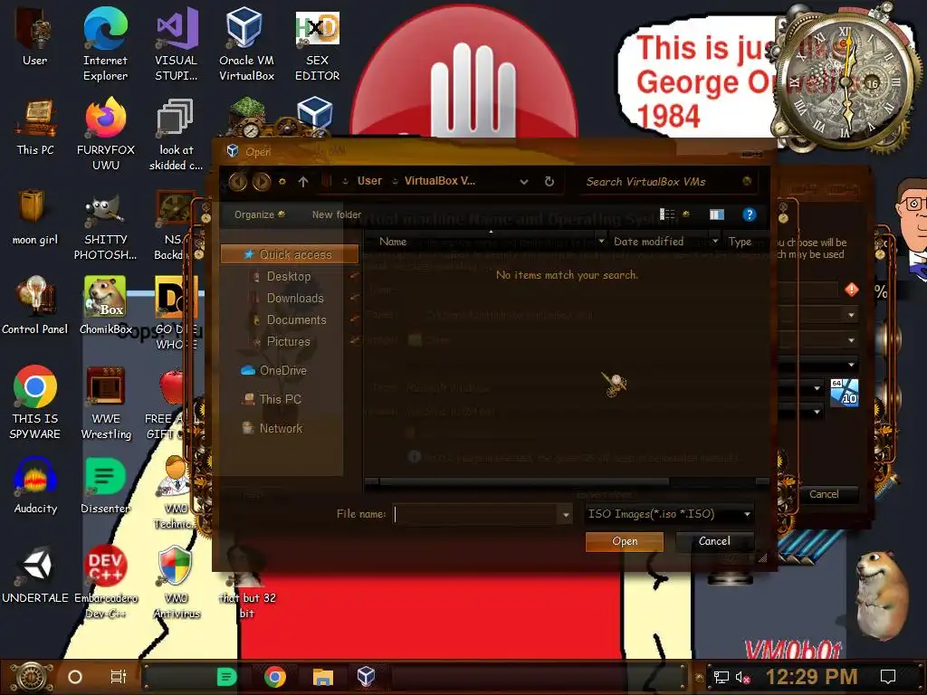Click the Open button
Image resolution: width=927 pixels, height=695 pixels.
625,541
